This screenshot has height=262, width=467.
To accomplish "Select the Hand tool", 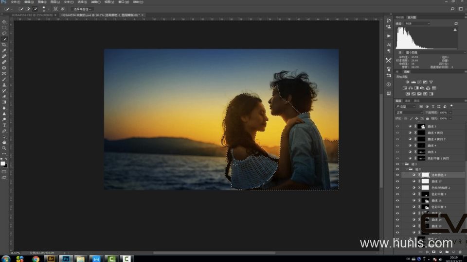I will 4,142.
